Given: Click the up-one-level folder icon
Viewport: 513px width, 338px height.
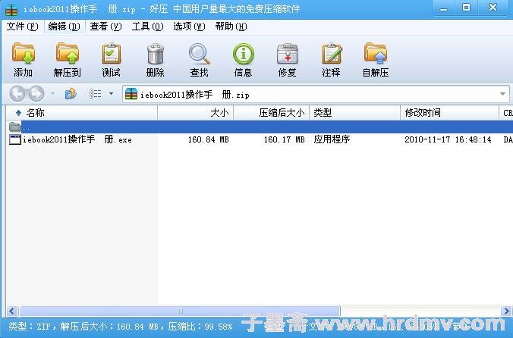Looking at the screenshot, I should tap(71, 94).
